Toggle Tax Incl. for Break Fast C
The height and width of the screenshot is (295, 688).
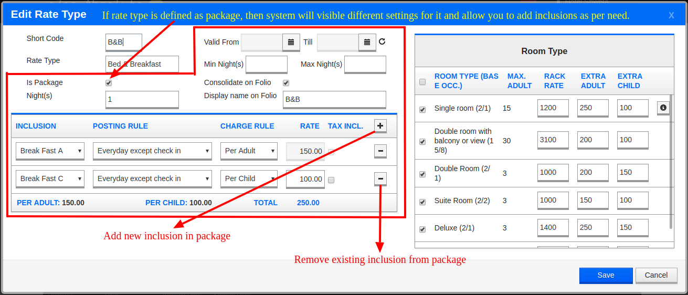(331, 180)
